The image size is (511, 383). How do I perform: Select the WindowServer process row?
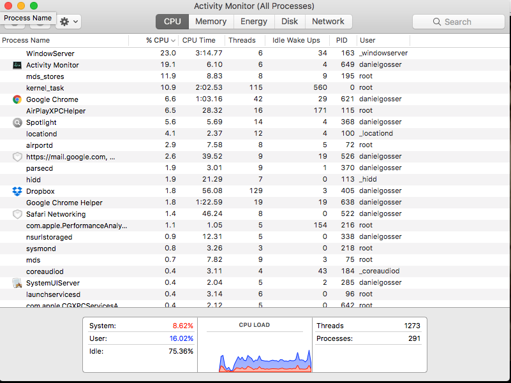point(255,54)
